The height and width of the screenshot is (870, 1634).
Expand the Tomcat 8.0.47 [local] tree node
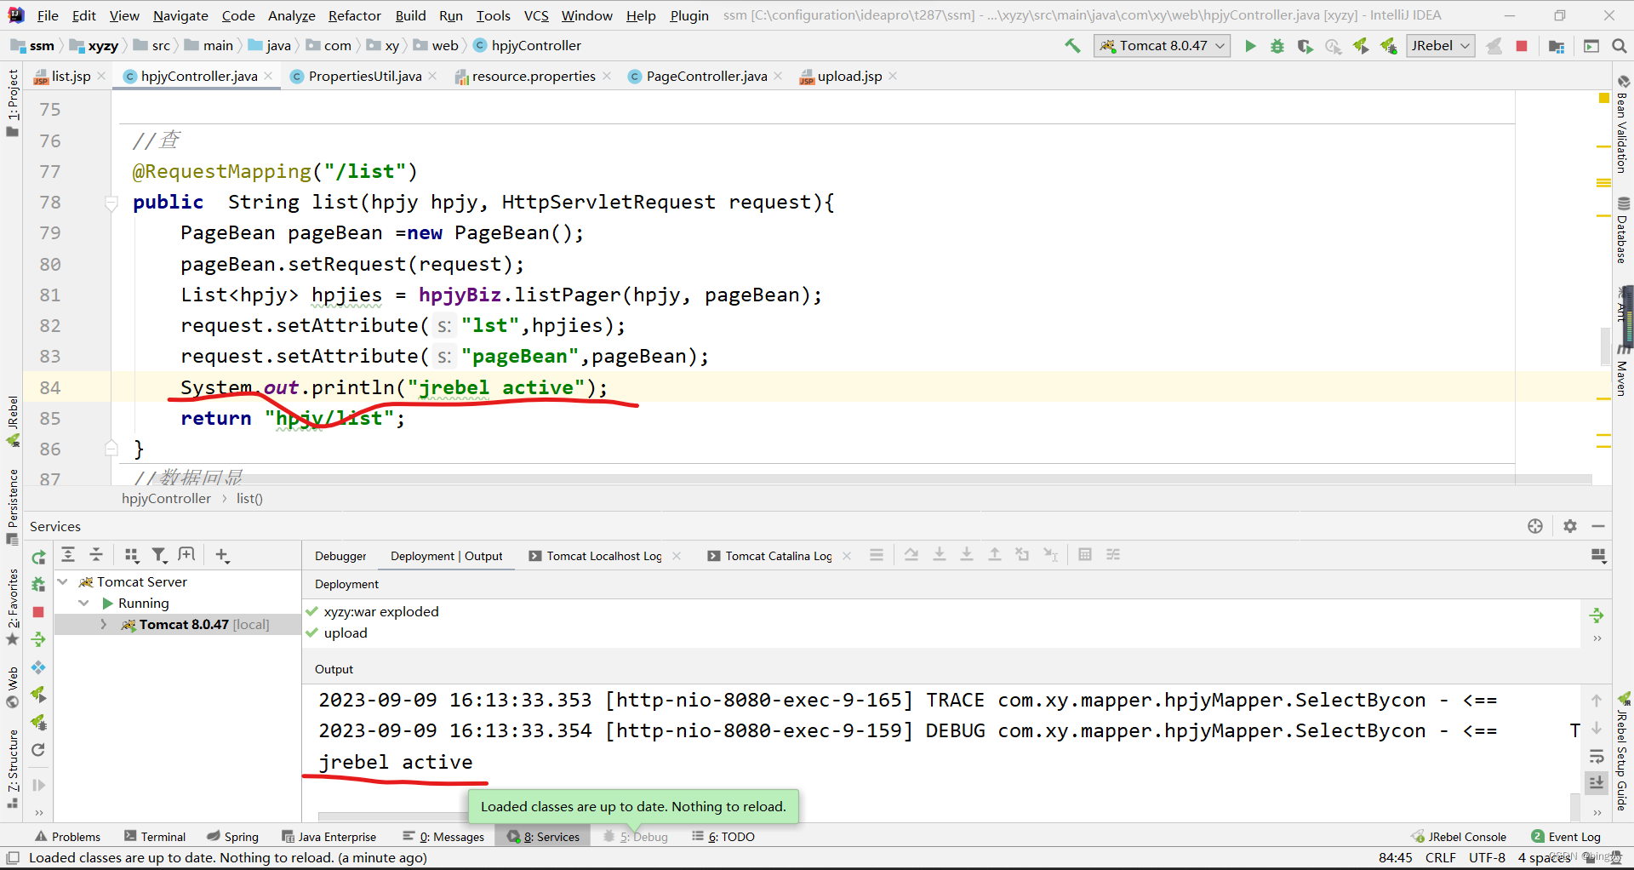click(x=104, y=625)
